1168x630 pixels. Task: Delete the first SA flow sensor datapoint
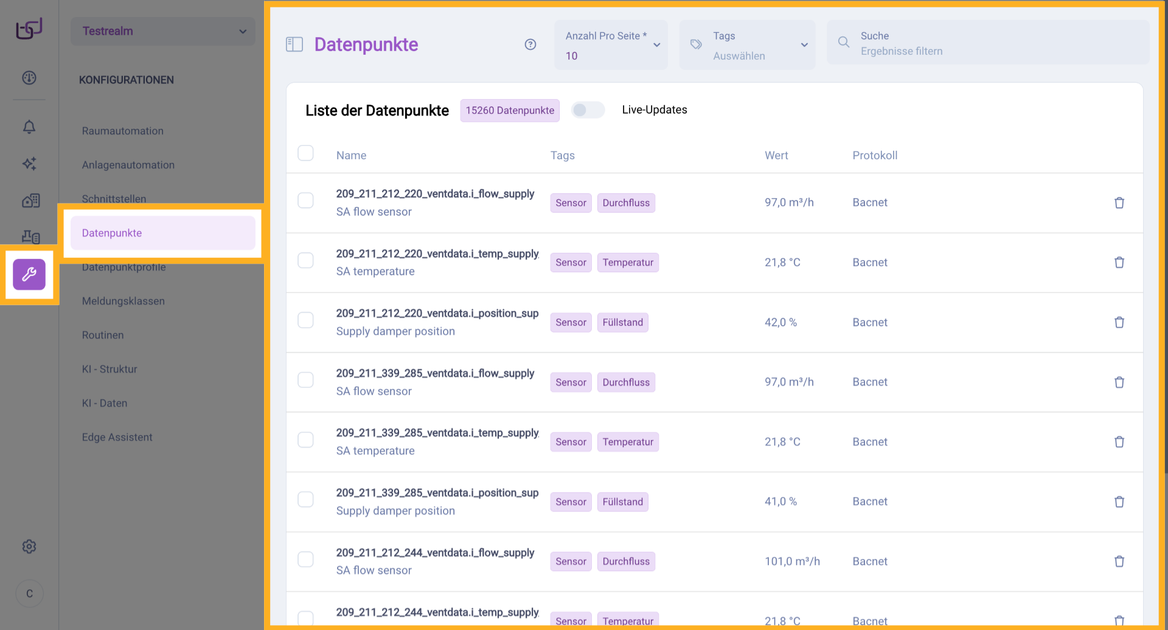(x=1119, y=203)
